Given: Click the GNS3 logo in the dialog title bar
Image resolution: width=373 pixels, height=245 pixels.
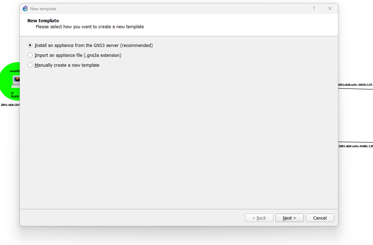Looking at the screenshot, I should 25,8.
